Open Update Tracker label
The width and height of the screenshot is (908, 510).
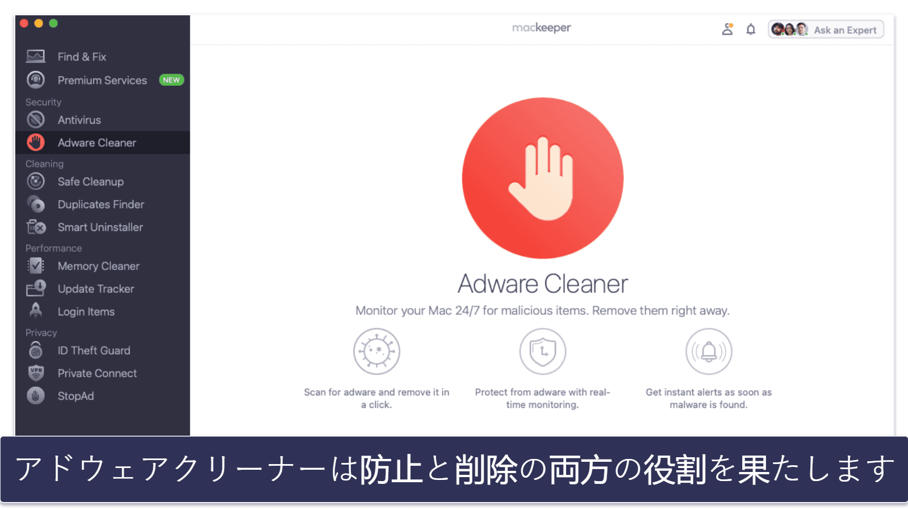(x=96, y=289)
